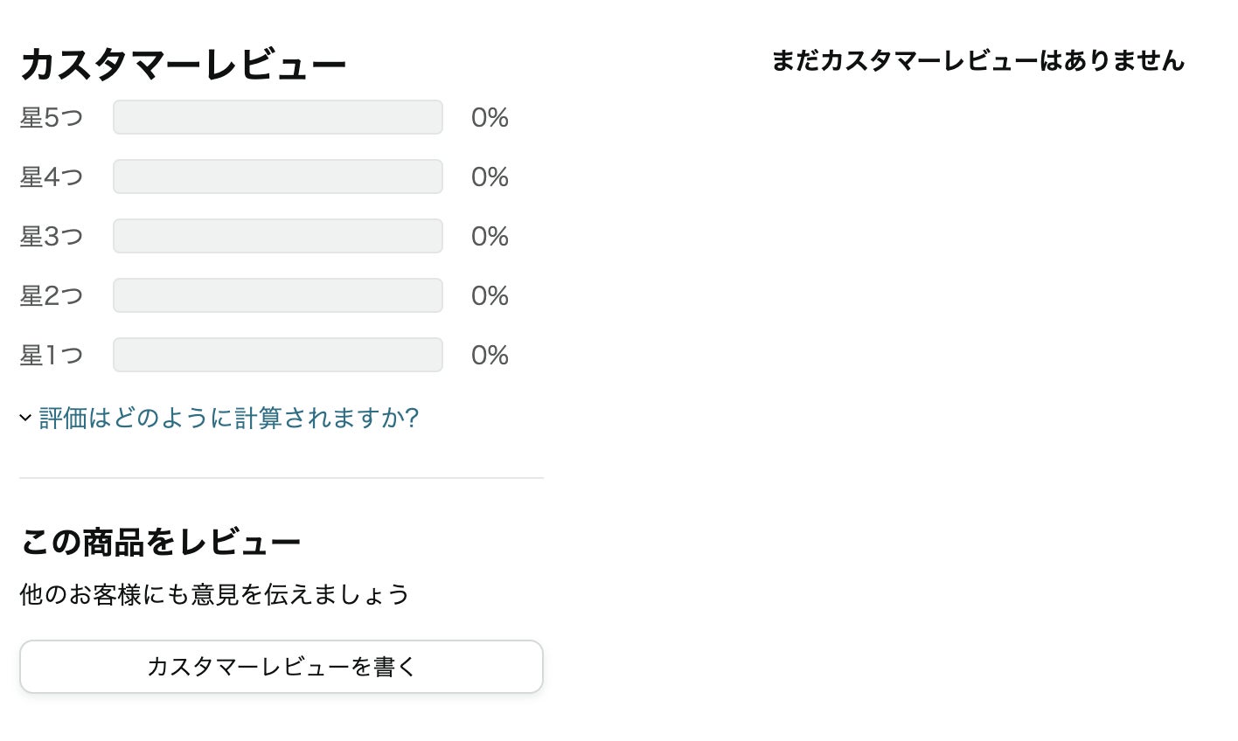
Task: Select the 星4つ histogram bar
Action: pyautogui.click(x=278, y=177)
